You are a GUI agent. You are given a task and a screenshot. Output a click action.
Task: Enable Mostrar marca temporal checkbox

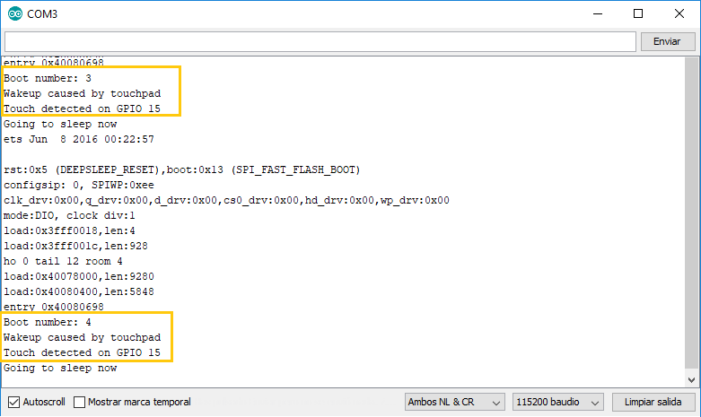(80, 402)
